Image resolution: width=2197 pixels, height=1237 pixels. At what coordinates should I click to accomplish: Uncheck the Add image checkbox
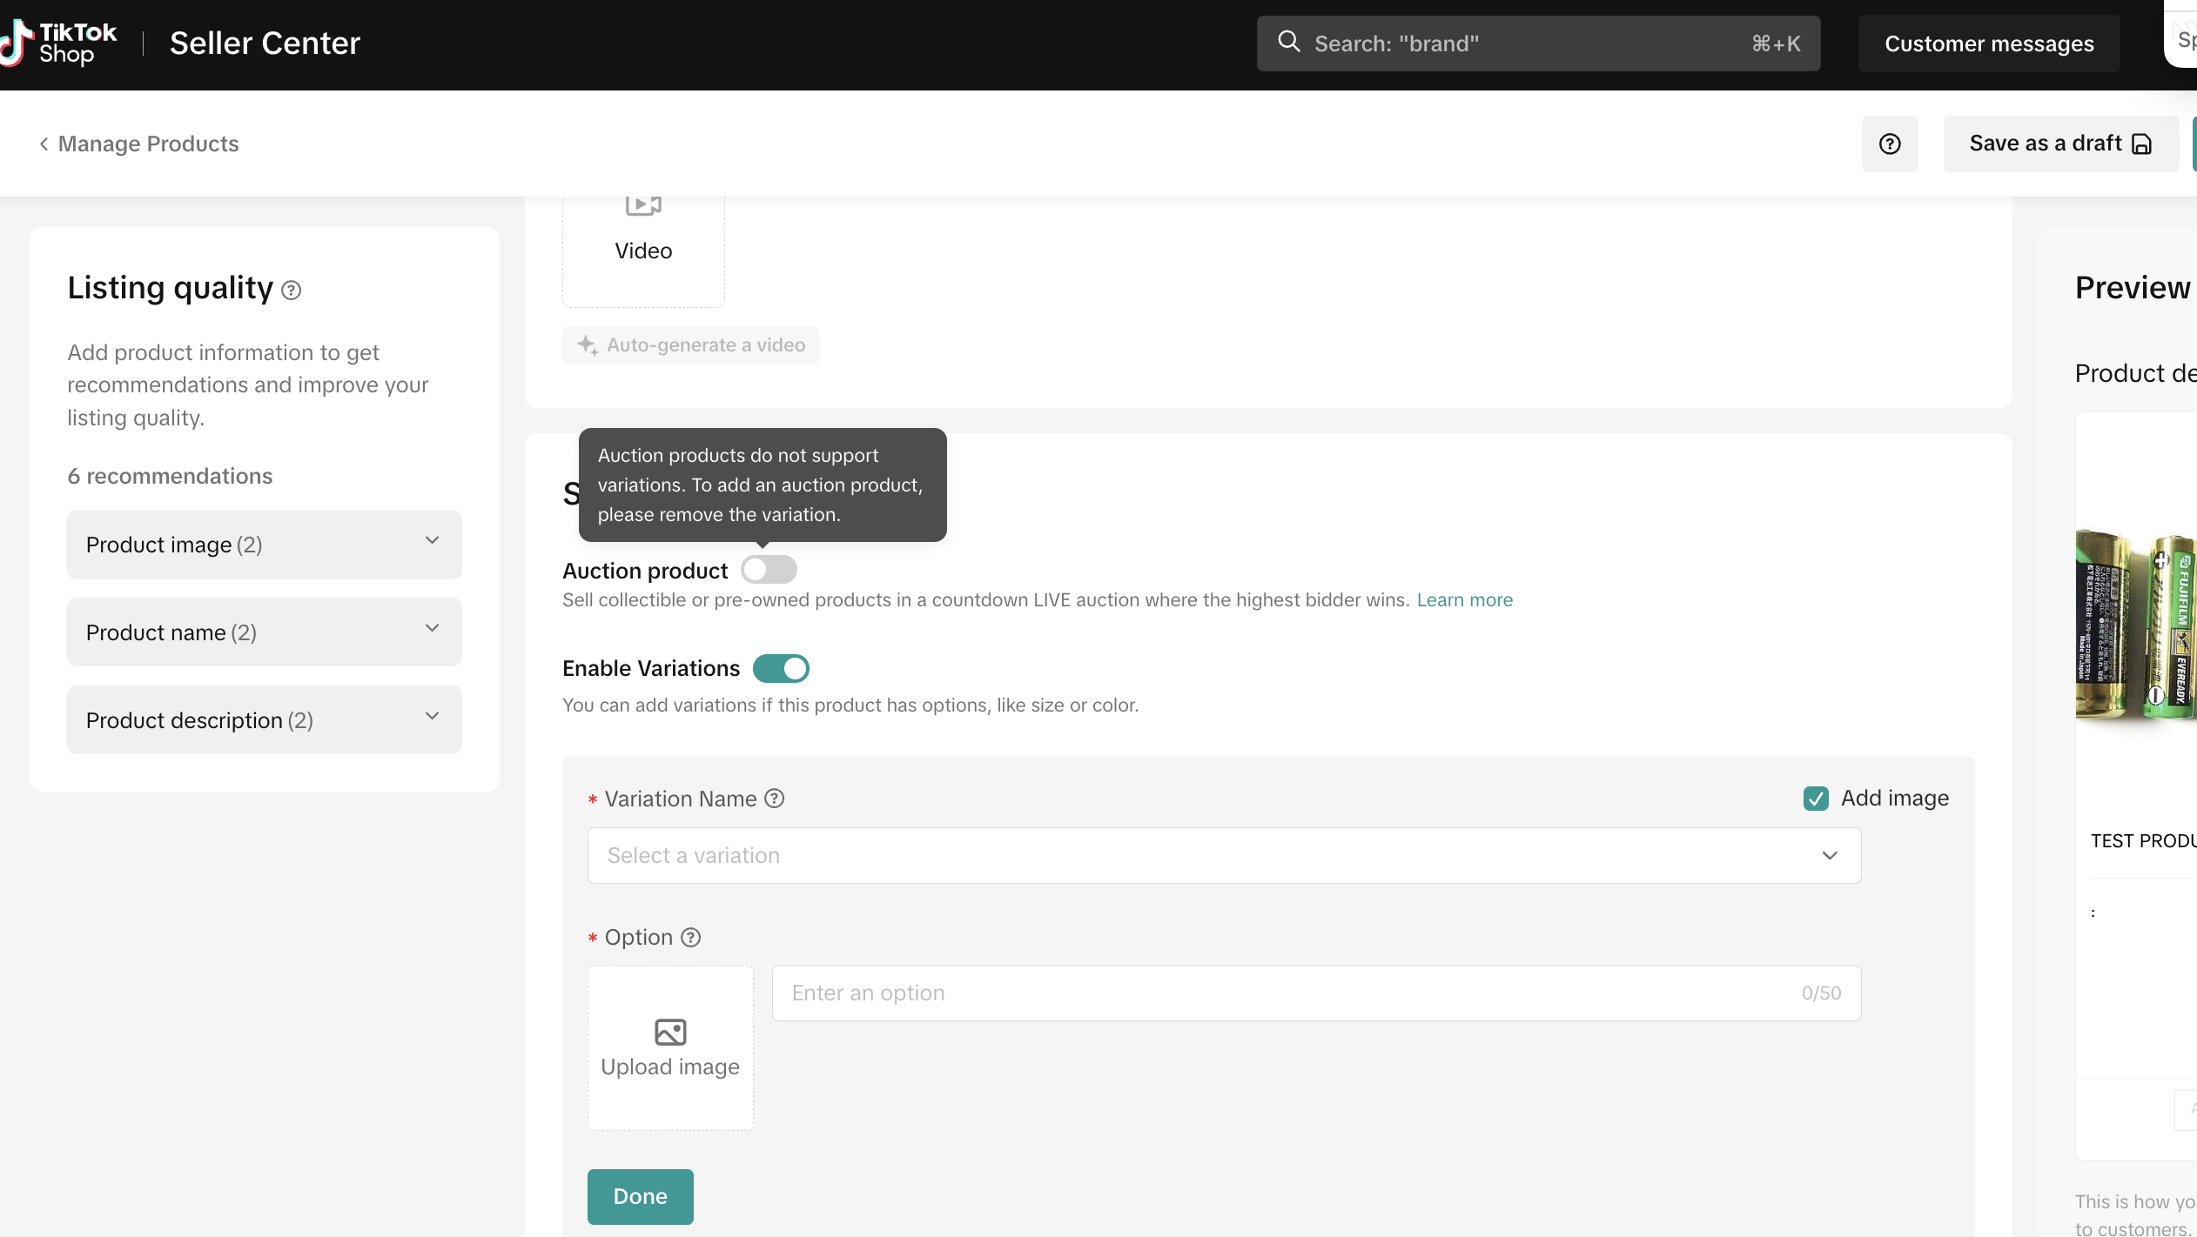tap(1816, 799)
